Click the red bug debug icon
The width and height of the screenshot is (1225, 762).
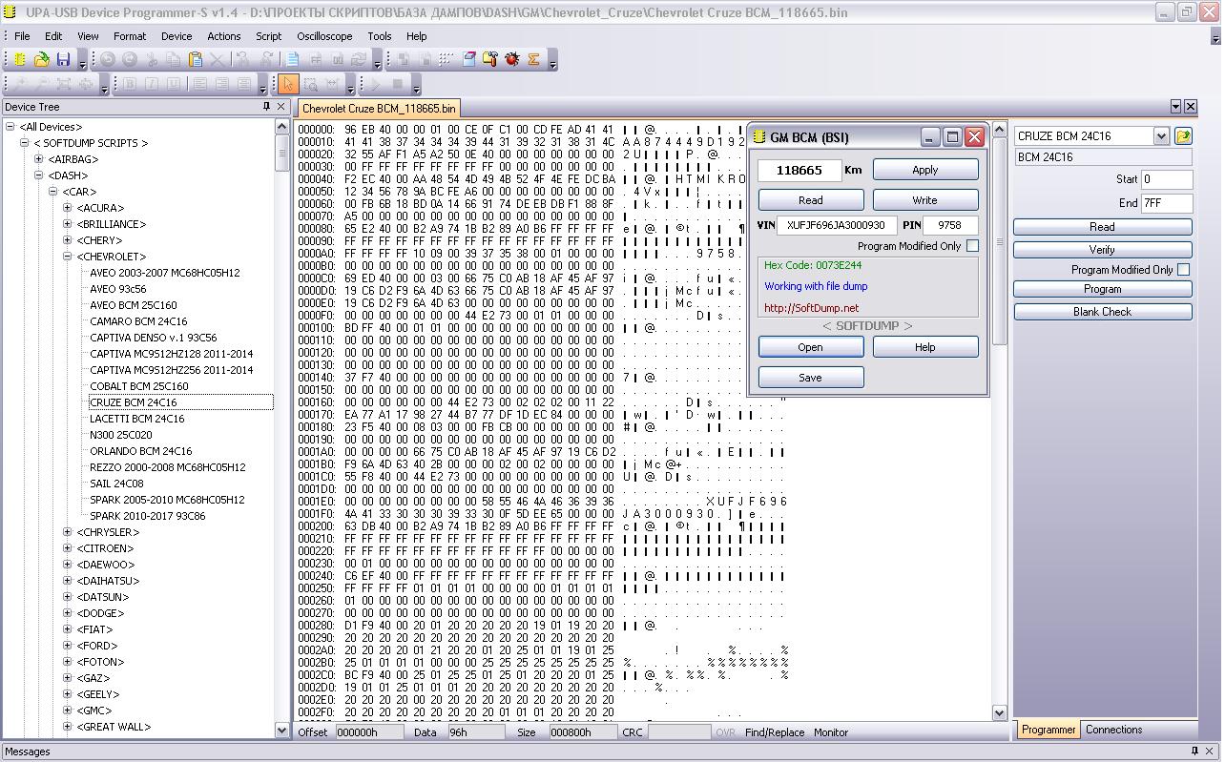click(x=512, y=59)
